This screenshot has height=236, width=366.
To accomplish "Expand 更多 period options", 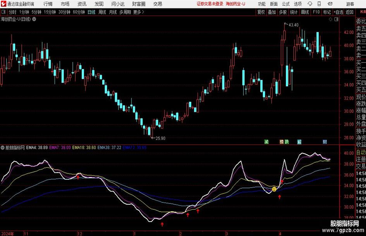I will (x=139, y=12).
